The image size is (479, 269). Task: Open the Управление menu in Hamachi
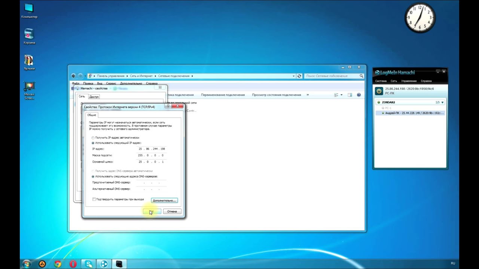click(x=409, y=81)
